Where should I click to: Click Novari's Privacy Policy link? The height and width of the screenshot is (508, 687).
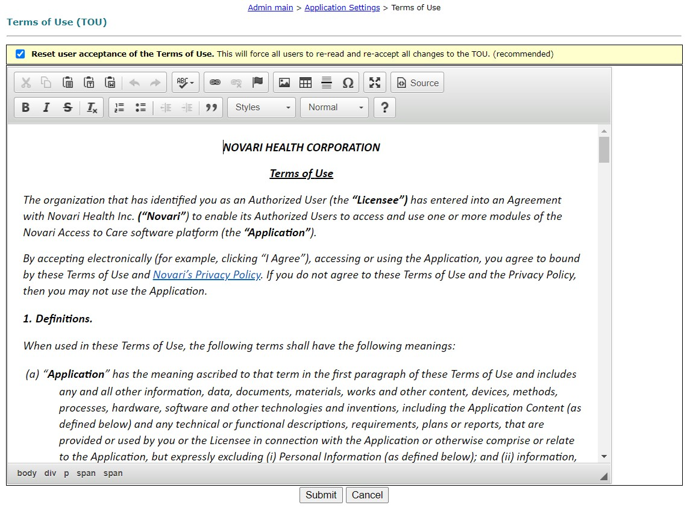[207, 275]
